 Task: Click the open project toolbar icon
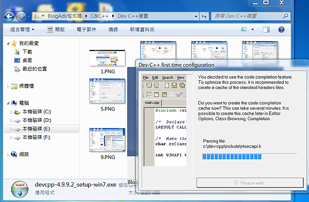[156, 85]
